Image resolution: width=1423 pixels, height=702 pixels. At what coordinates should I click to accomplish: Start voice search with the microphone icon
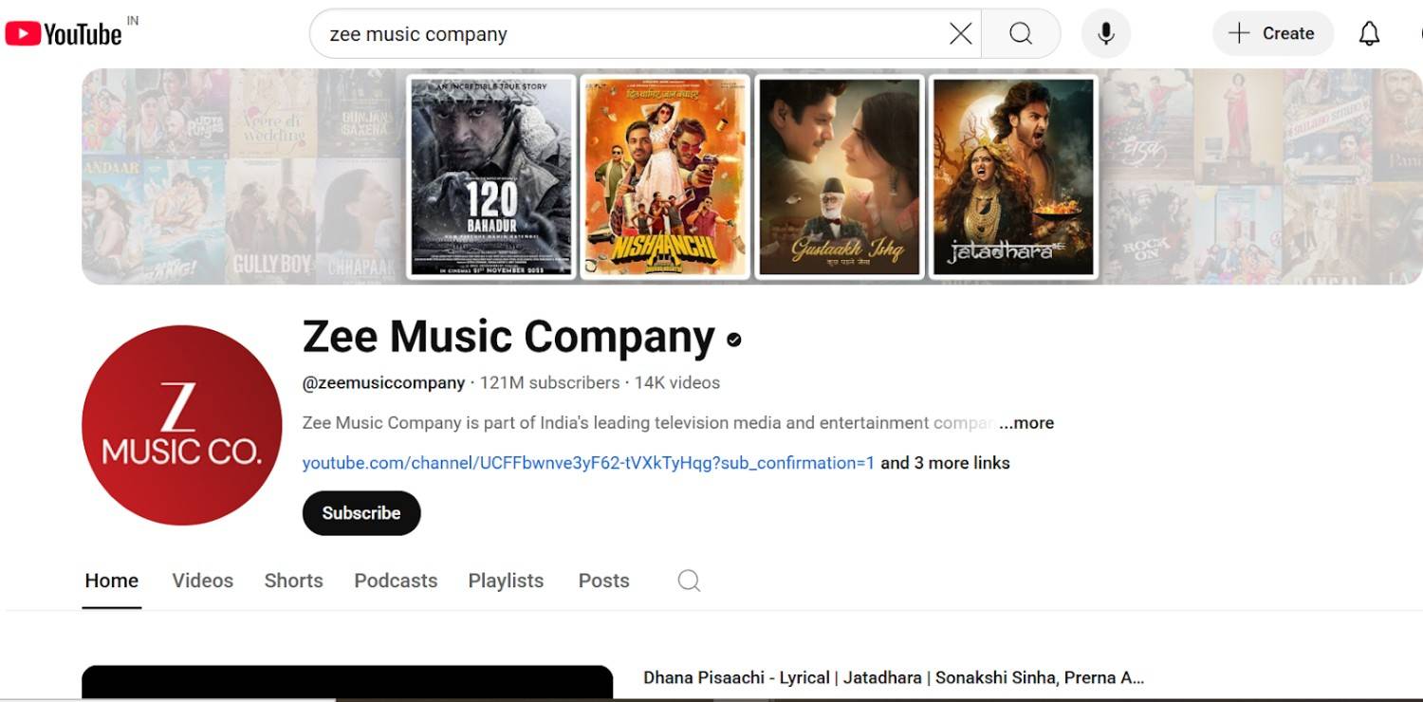(x=1105, y=32)
